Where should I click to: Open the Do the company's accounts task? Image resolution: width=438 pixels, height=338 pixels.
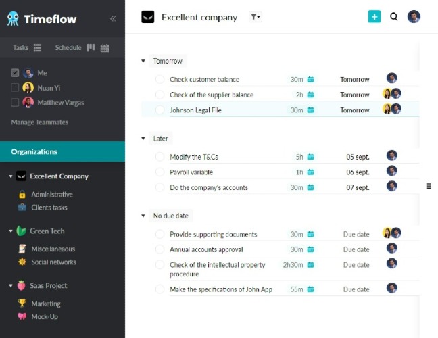coord(209,187)
